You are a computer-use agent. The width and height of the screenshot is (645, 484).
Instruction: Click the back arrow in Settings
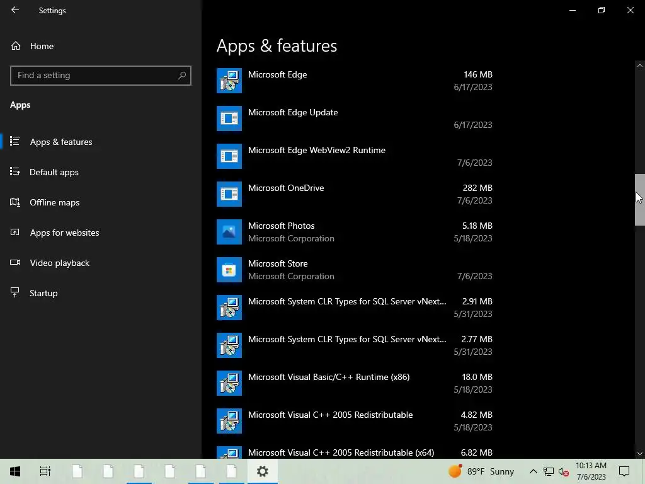coord(15,10)
